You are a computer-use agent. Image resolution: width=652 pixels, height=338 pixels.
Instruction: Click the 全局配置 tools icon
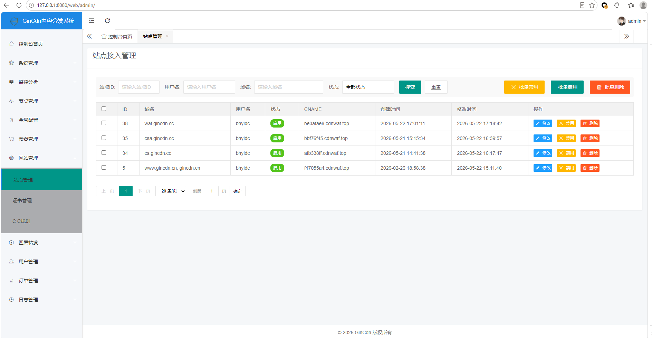point(11,120)
